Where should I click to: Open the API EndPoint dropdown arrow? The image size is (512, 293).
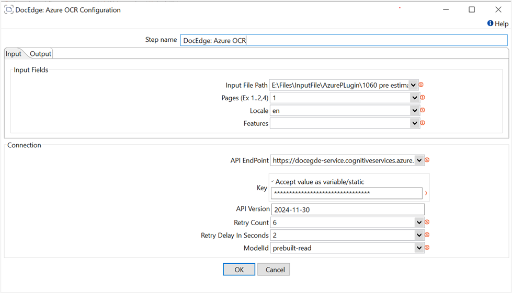pyautogui.click(x=419, y=160)
